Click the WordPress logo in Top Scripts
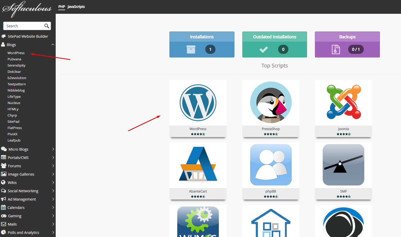 click(198, 103)
